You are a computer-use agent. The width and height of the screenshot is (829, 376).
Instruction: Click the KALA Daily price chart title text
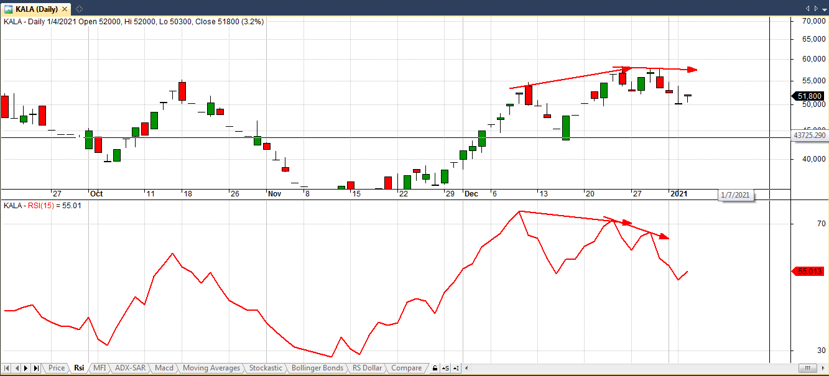pyautogui.click(x=134, y=21)
